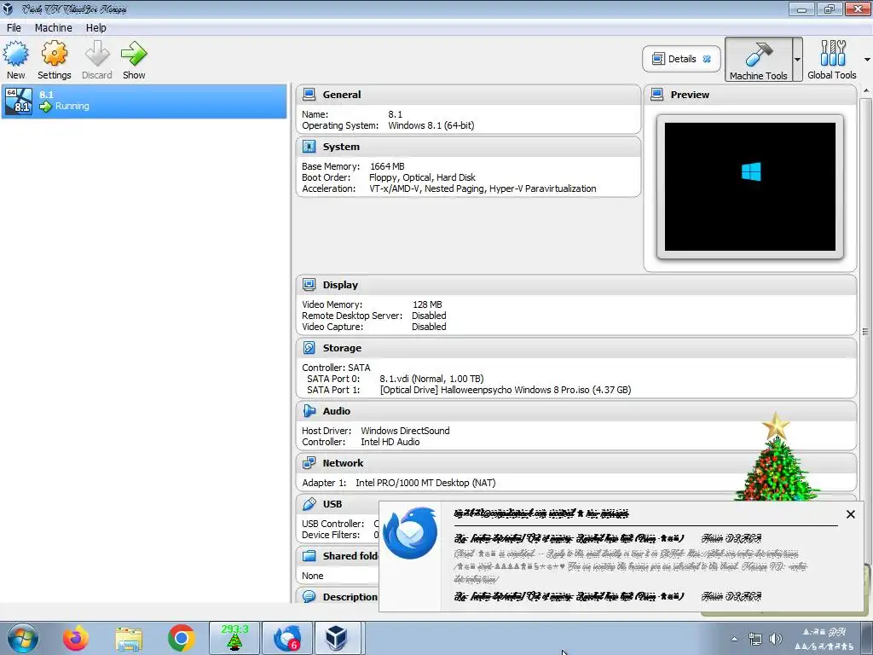This screenshot has width=873, height=655.
Task: Open Chrome from the taskbar
Action: tap(181, 638)
